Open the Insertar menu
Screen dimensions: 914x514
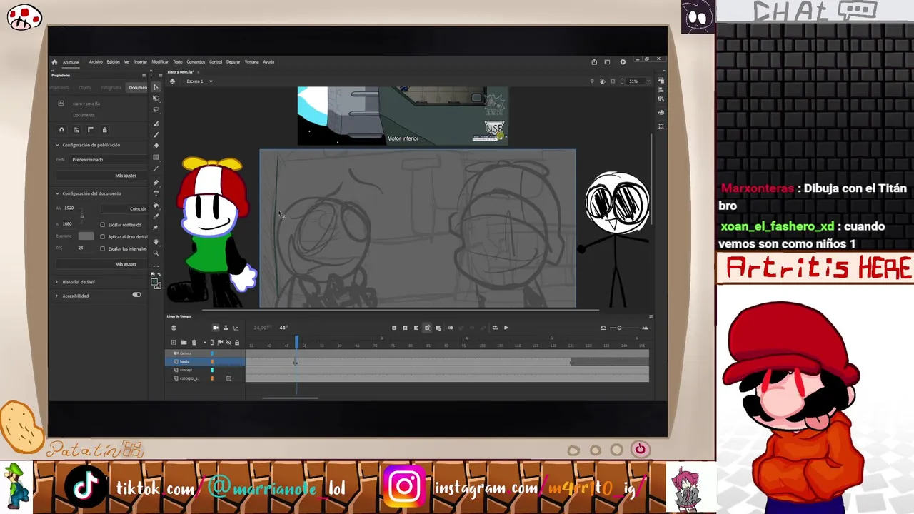pos(141,62)
